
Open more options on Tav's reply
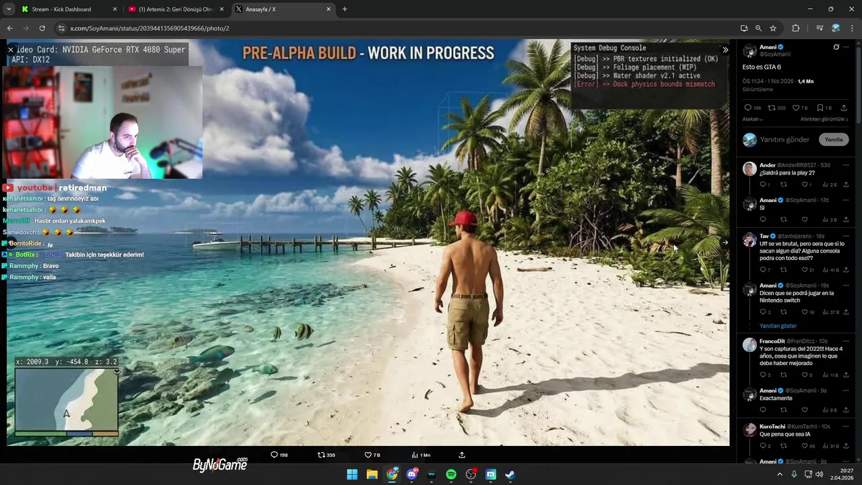tap(847, 236)
